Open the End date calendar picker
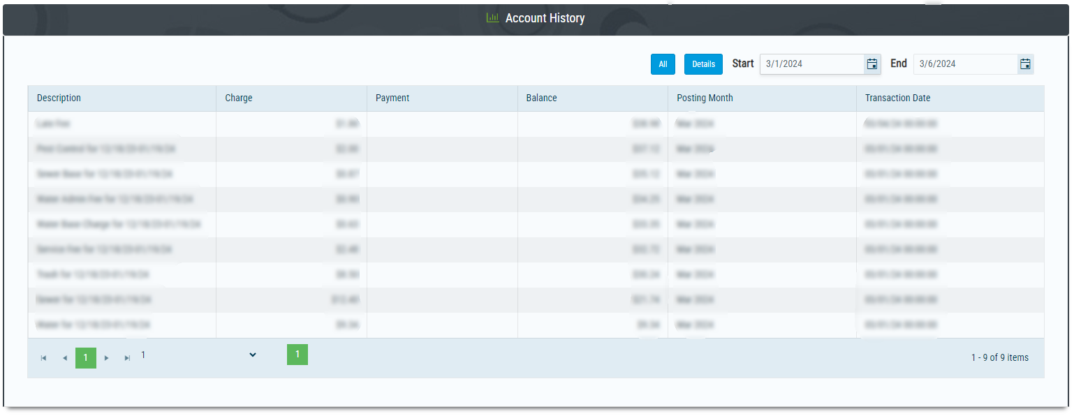1074x416 pixels. 1025,64
